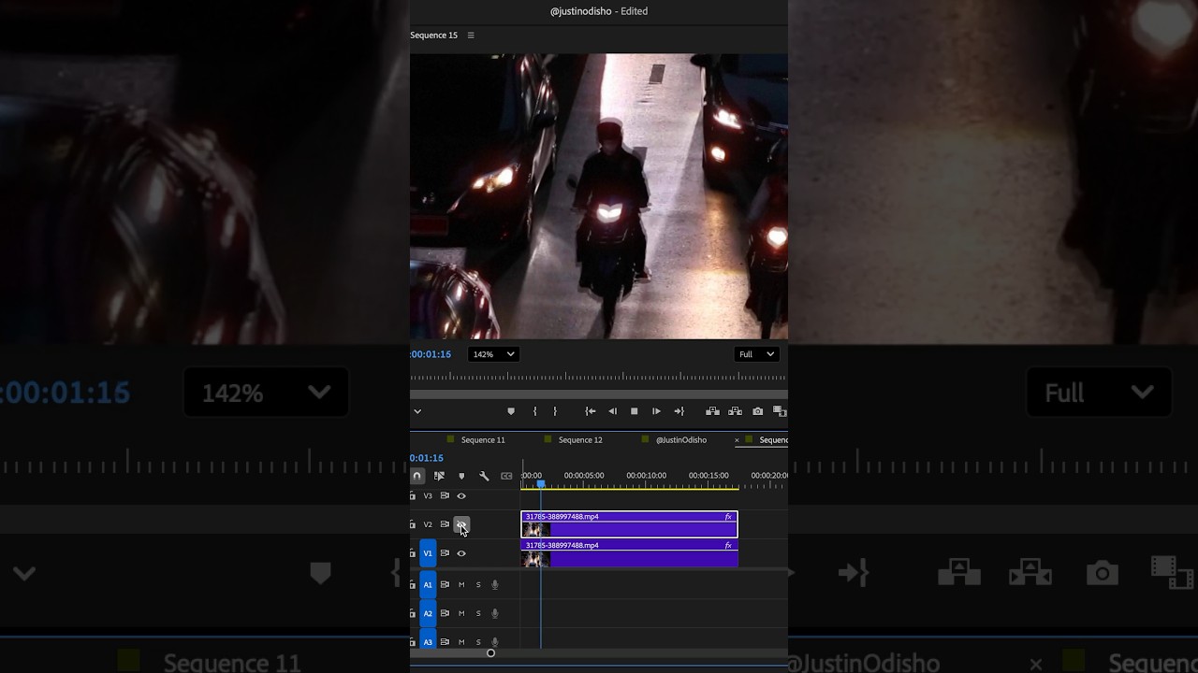Toggle V1 track targeting
The height and width of the screenshot is (673, 1198).
point(428,553)
